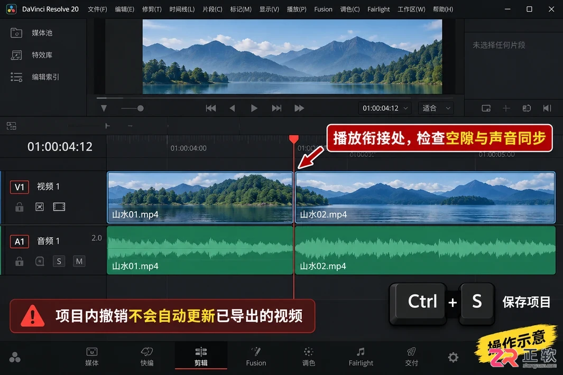Disable the 视频 1 track filmstrip icon
563x375 pixels.
(59, 207)
